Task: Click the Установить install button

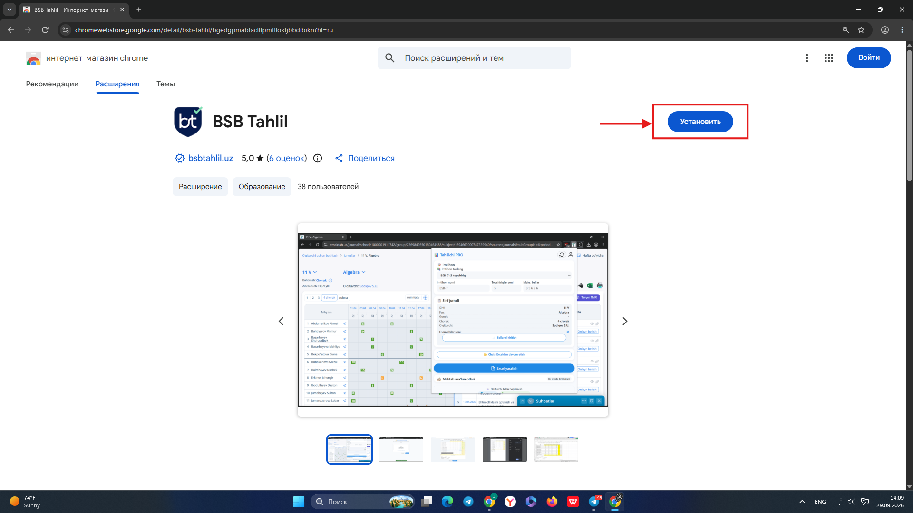Action: (700, 122)
